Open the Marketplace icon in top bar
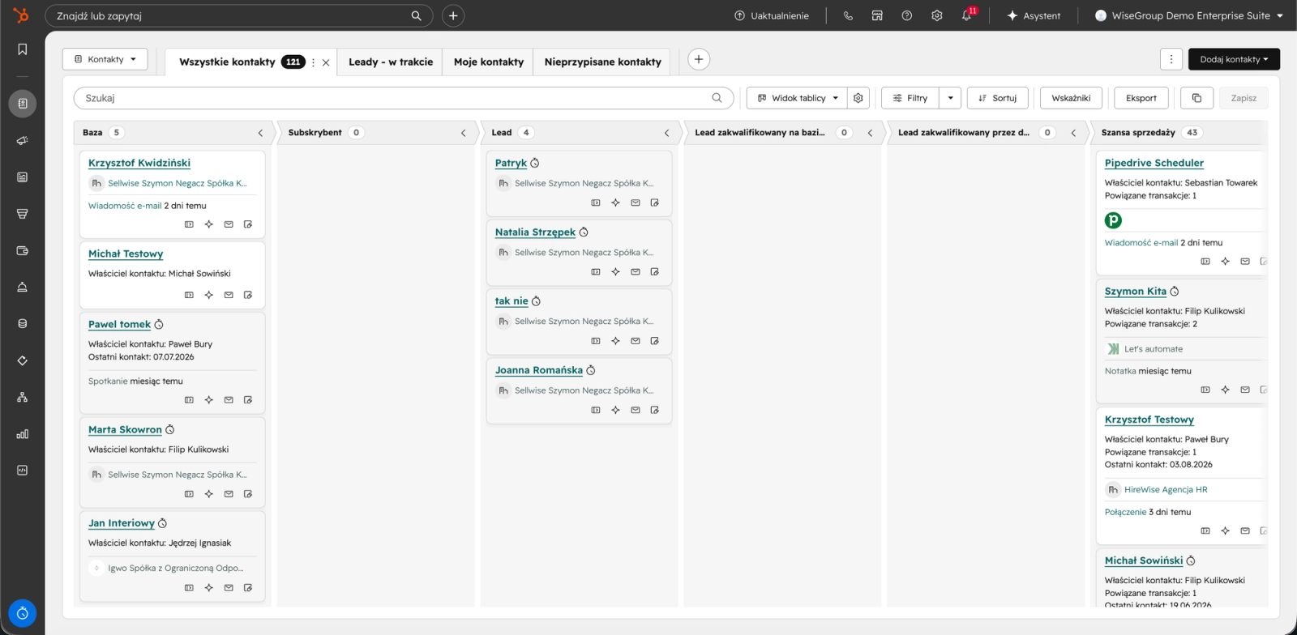The width and height of the screenshot is (1297, 635). [877, 15]
